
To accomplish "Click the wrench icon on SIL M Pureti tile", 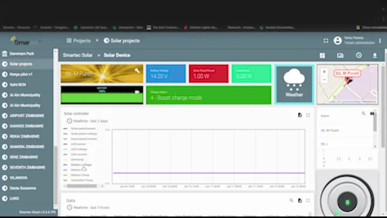I will [137, 70].
